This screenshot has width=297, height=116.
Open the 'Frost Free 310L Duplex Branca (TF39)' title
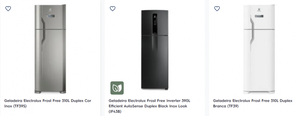253,103
